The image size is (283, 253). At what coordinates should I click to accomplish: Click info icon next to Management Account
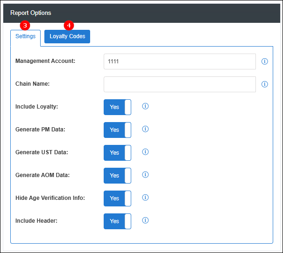[x=265, y=62]
